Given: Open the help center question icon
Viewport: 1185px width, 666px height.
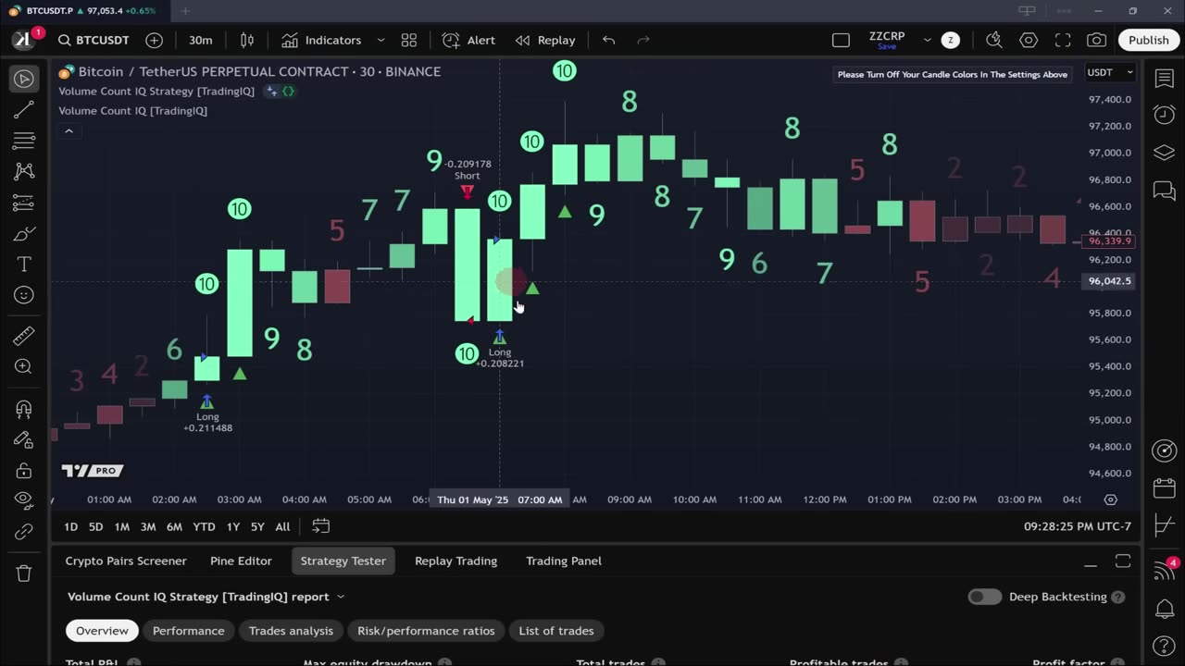Looking at the screenshot, I should pyautogui.click(x=1164, y=646).
